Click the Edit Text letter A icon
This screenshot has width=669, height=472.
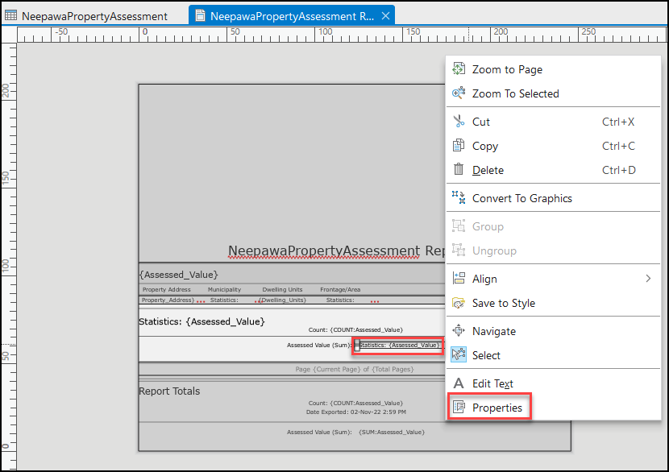tap(459, 383)
